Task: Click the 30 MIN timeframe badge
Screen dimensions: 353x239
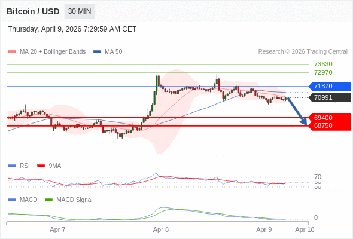Action: 80,11
